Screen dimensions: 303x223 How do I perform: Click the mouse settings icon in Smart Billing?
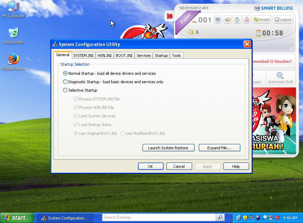click(x=237, y=19)
